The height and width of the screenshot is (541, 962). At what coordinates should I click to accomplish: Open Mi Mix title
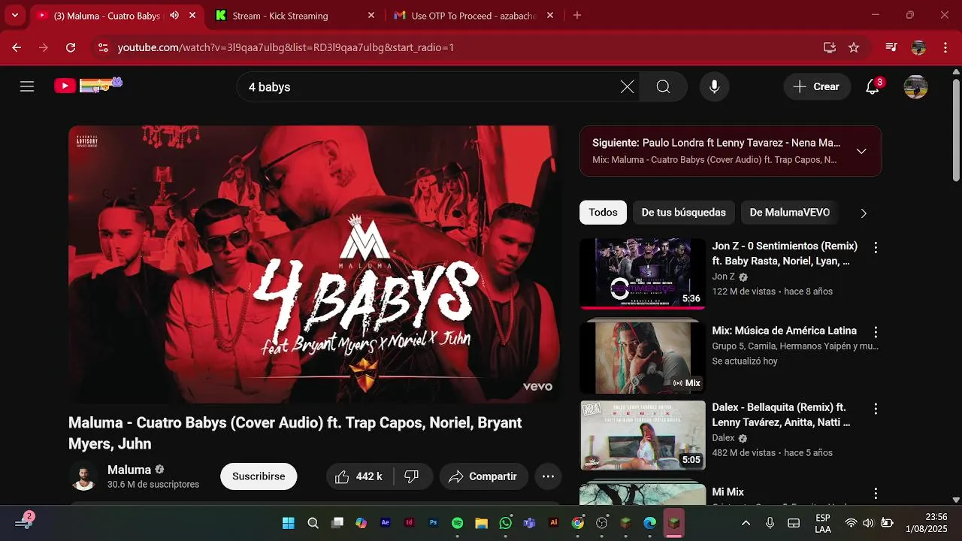728,492
